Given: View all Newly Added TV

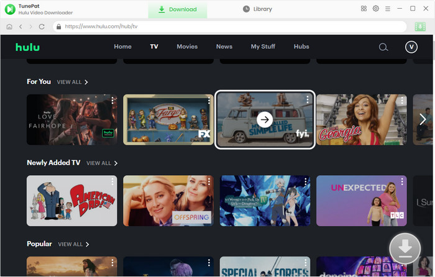Looking at the screenshot, I should [102, 163].
